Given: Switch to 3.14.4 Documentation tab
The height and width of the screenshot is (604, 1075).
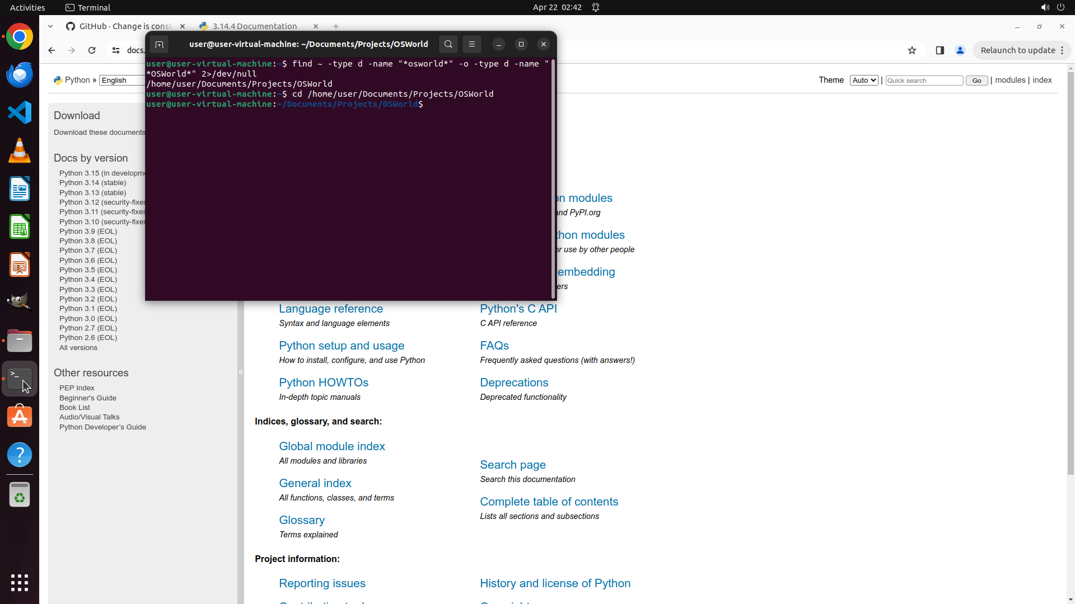Looking at the screenshot, I should pyautogui.click(x=255, y=26).
